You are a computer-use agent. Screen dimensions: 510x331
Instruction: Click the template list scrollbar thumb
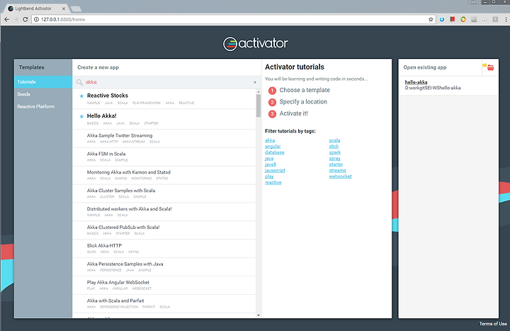259,106
